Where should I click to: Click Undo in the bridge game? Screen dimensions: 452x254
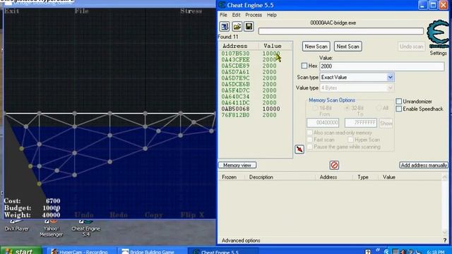tap(84, 214)
